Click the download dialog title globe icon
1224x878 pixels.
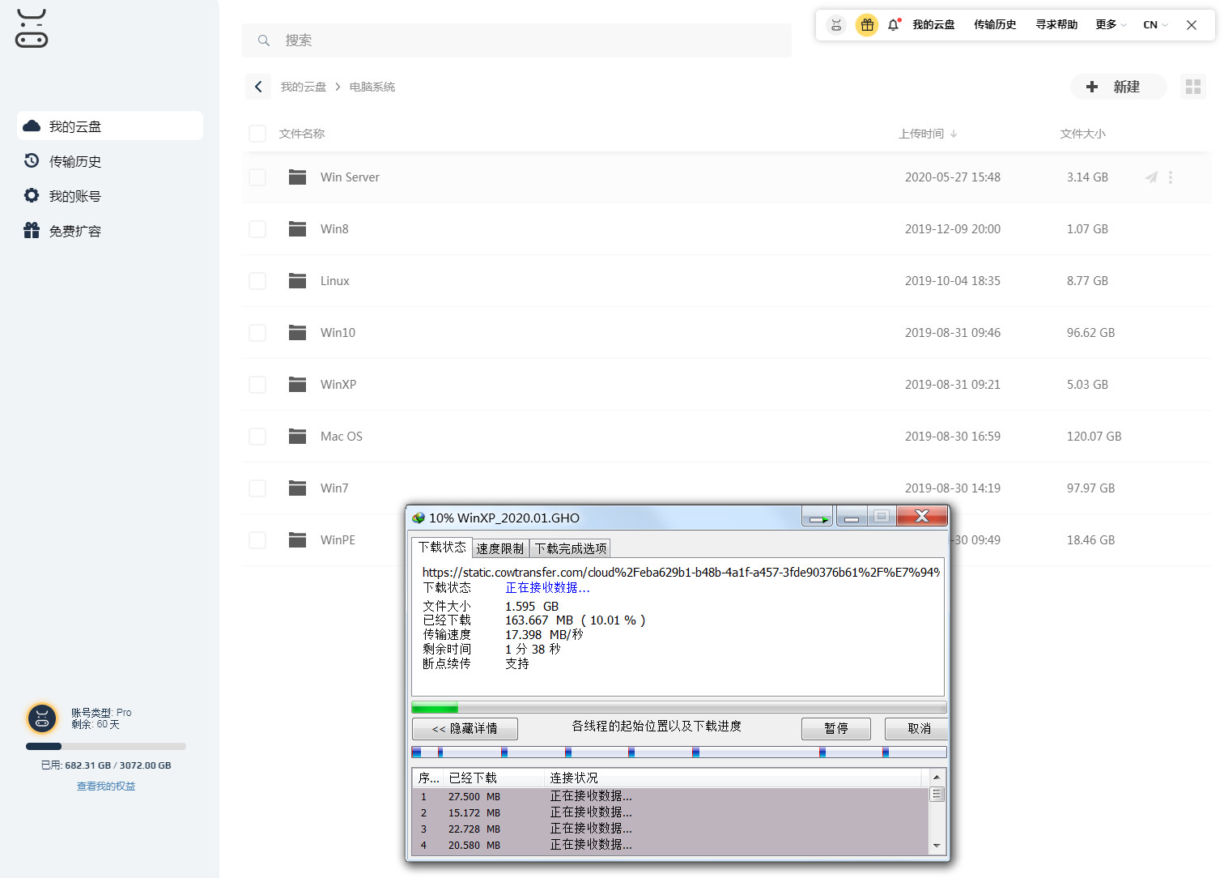[x=419, y=518]
